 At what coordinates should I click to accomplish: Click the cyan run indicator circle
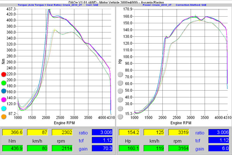pyautogui.click(x=4, y=108)
